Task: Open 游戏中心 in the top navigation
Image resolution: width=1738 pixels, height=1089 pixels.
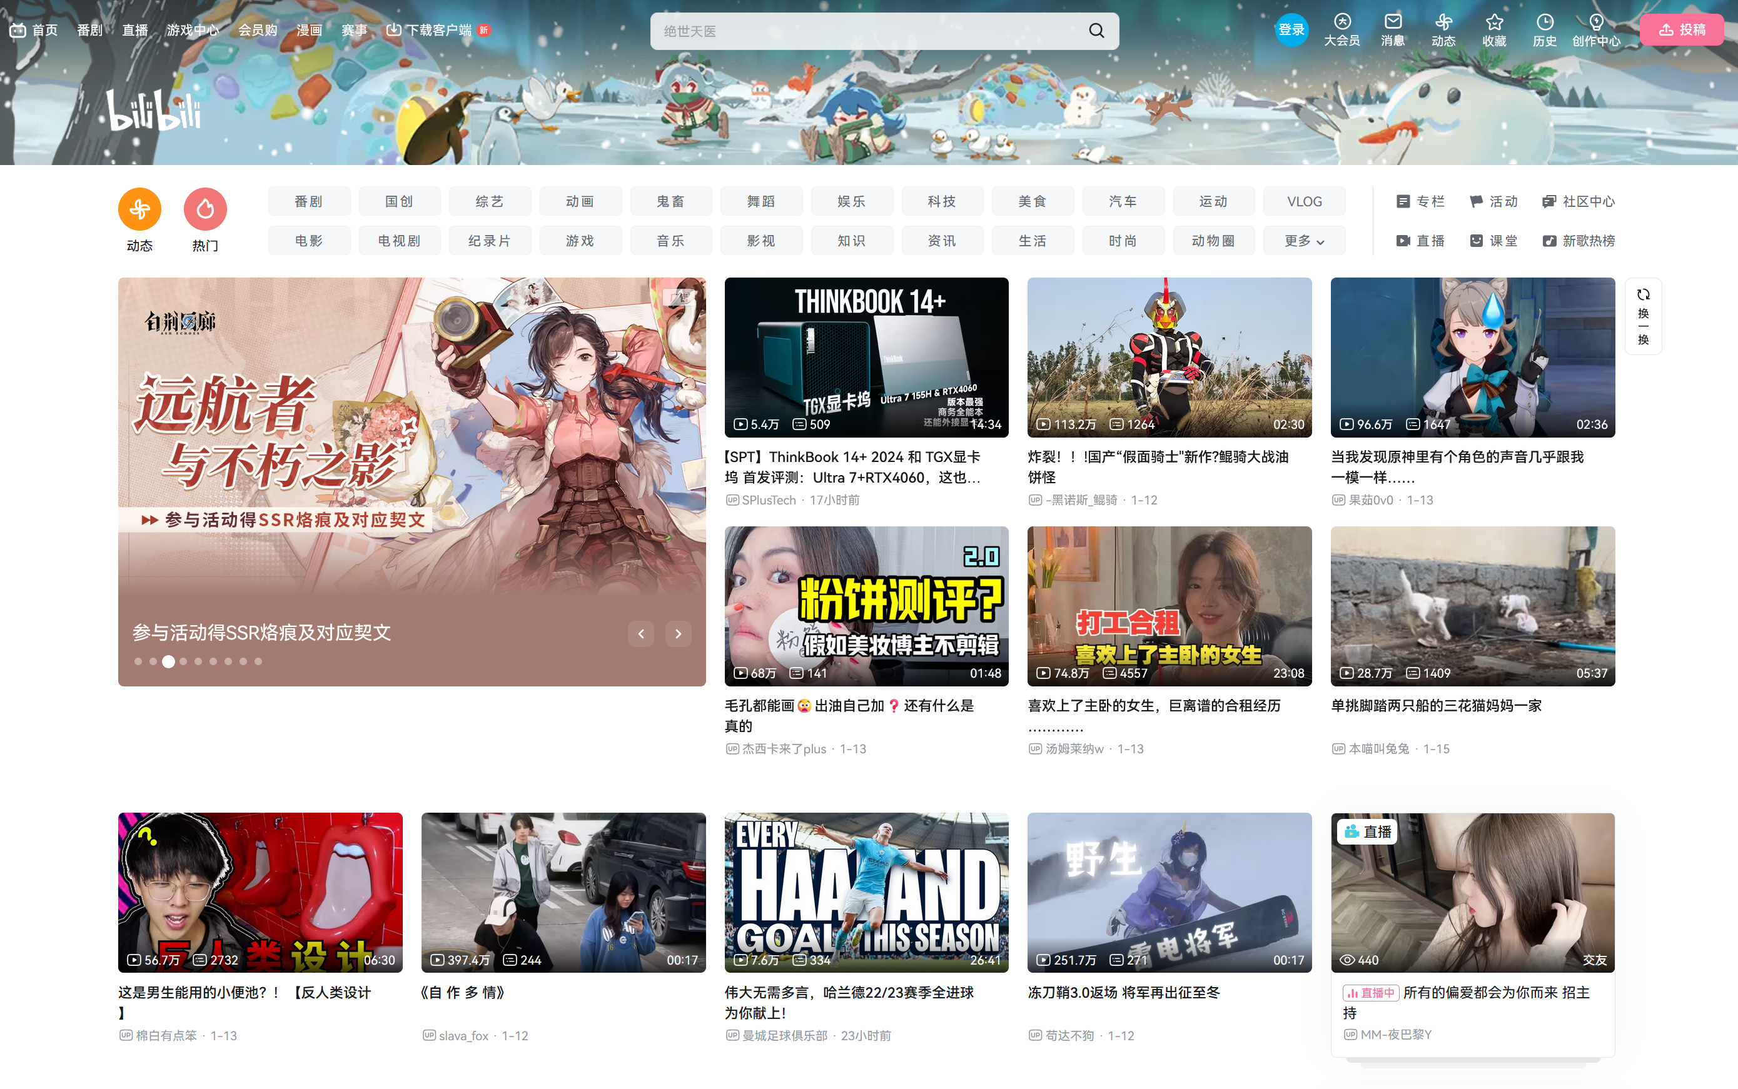Action: click(193, 30)
